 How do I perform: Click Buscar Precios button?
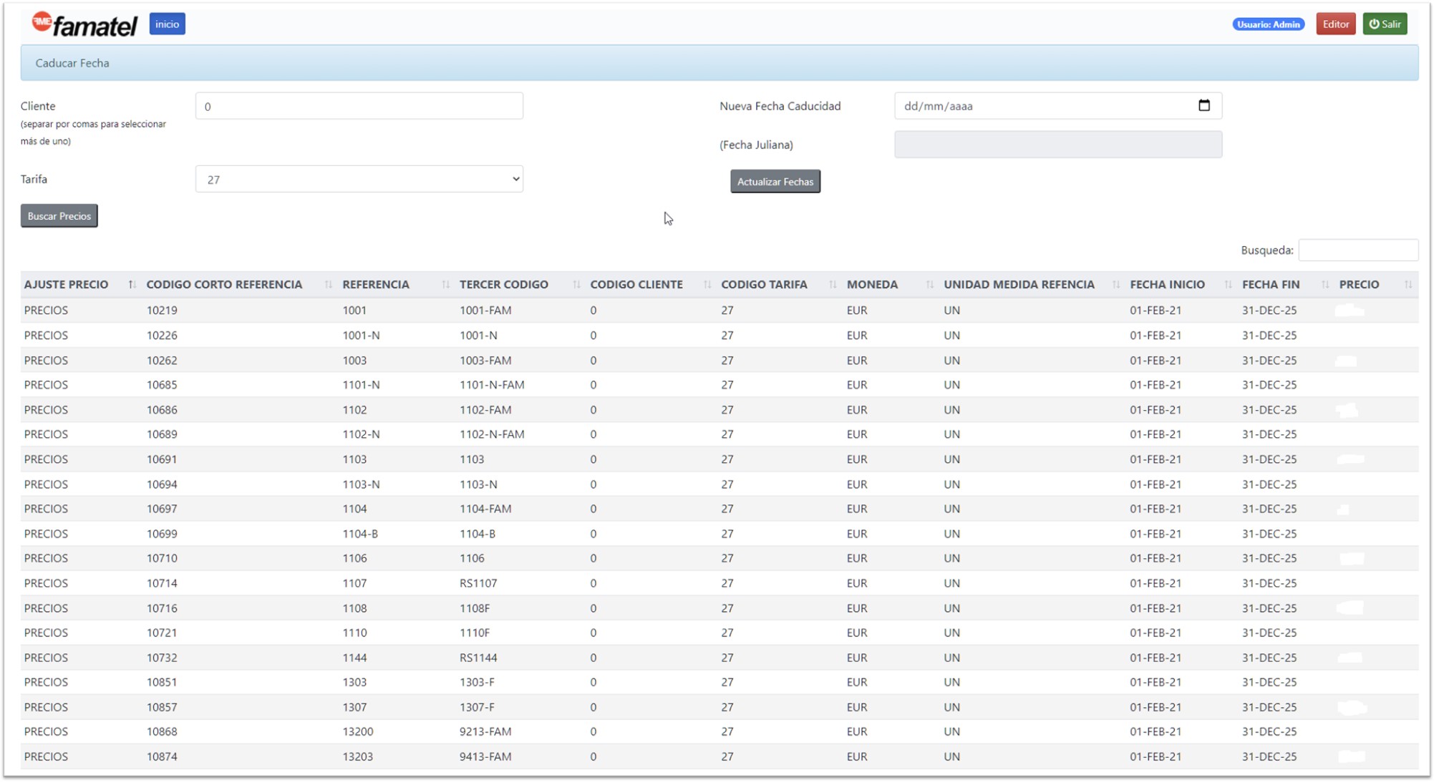(59, 216)
